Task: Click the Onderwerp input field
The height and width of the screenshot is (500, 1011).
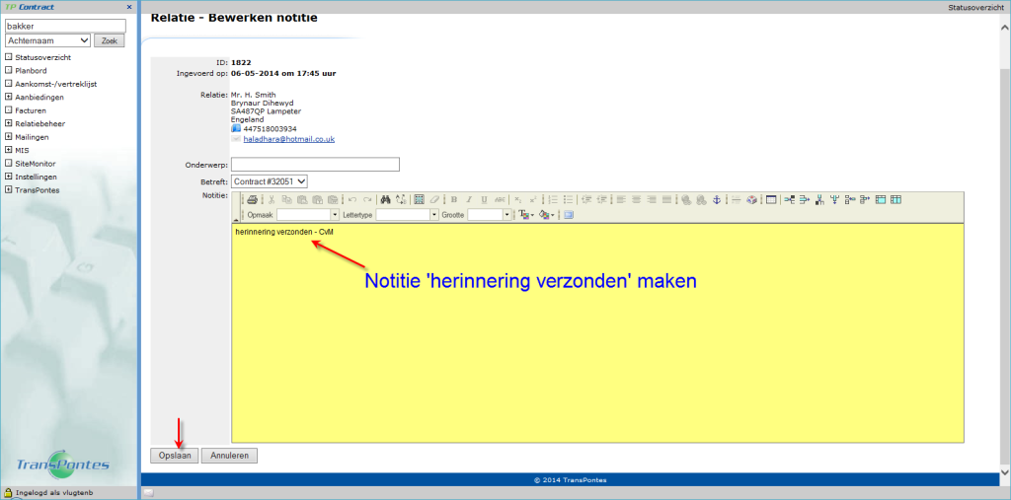Action: pos(314,164)
